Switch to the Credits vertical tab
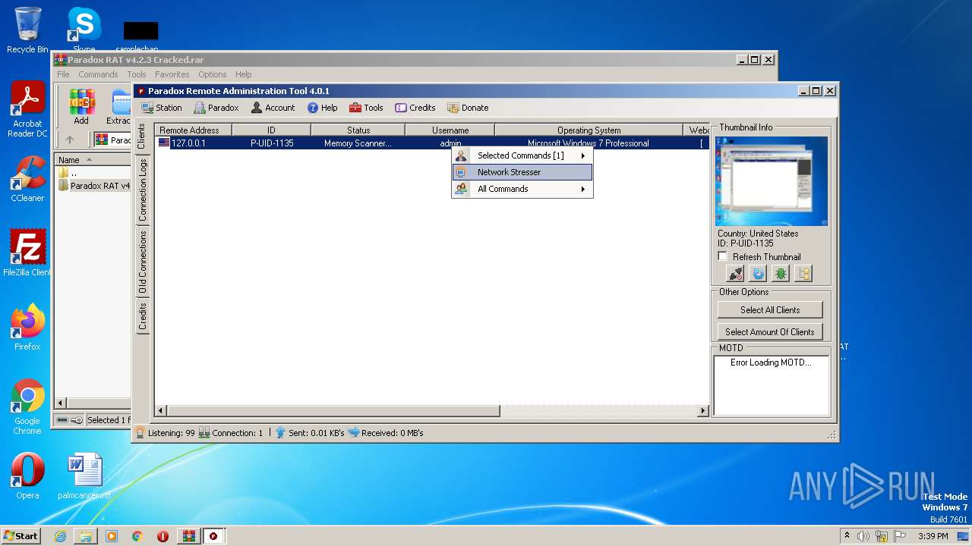The width and height of the screenshot is (972, 546). click(142, 316)
